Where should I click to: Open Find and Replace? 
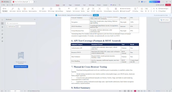[108, 10]
